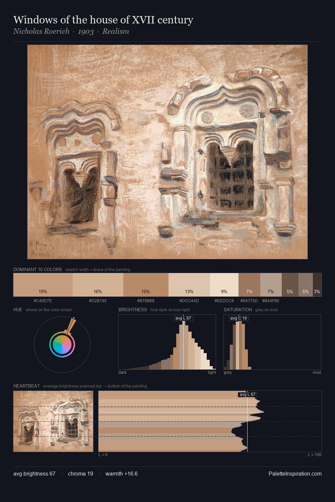335x502 pixels.
Task: Click the heartbeat avg L 67 marker
Action: tap(247, 395)
